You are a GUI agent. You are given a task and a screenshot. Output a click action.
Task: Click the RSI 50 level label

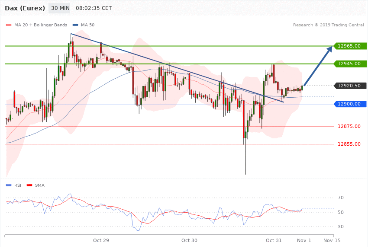(341, 212)
